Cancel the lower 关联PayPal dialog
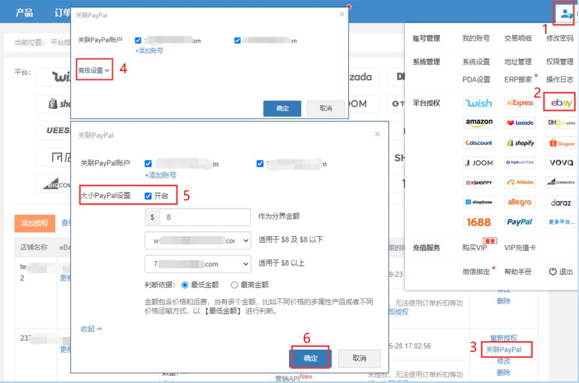The image size is (579, 383). [359, 358]
